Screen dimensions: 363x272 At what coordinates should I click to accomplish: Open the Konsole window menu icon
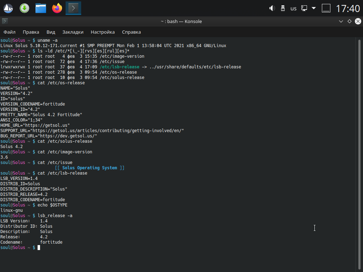5,21
